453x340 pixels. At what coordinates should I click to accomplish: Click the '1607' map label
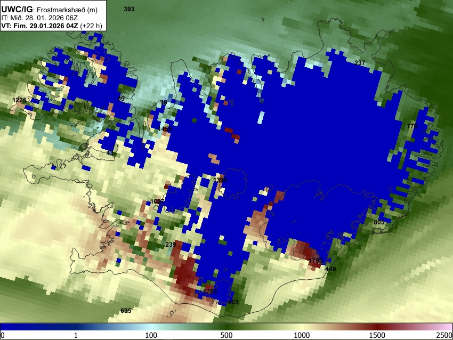coord(157,201)
